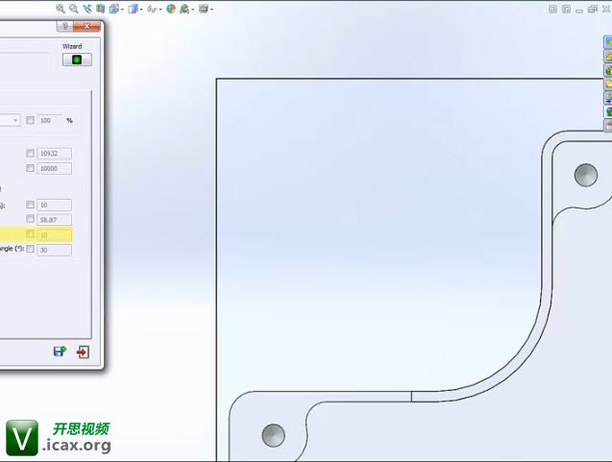Click the 100 percent input field
Image resolution: width=612 pixels, height=462 pixels.
pos(49,120)
